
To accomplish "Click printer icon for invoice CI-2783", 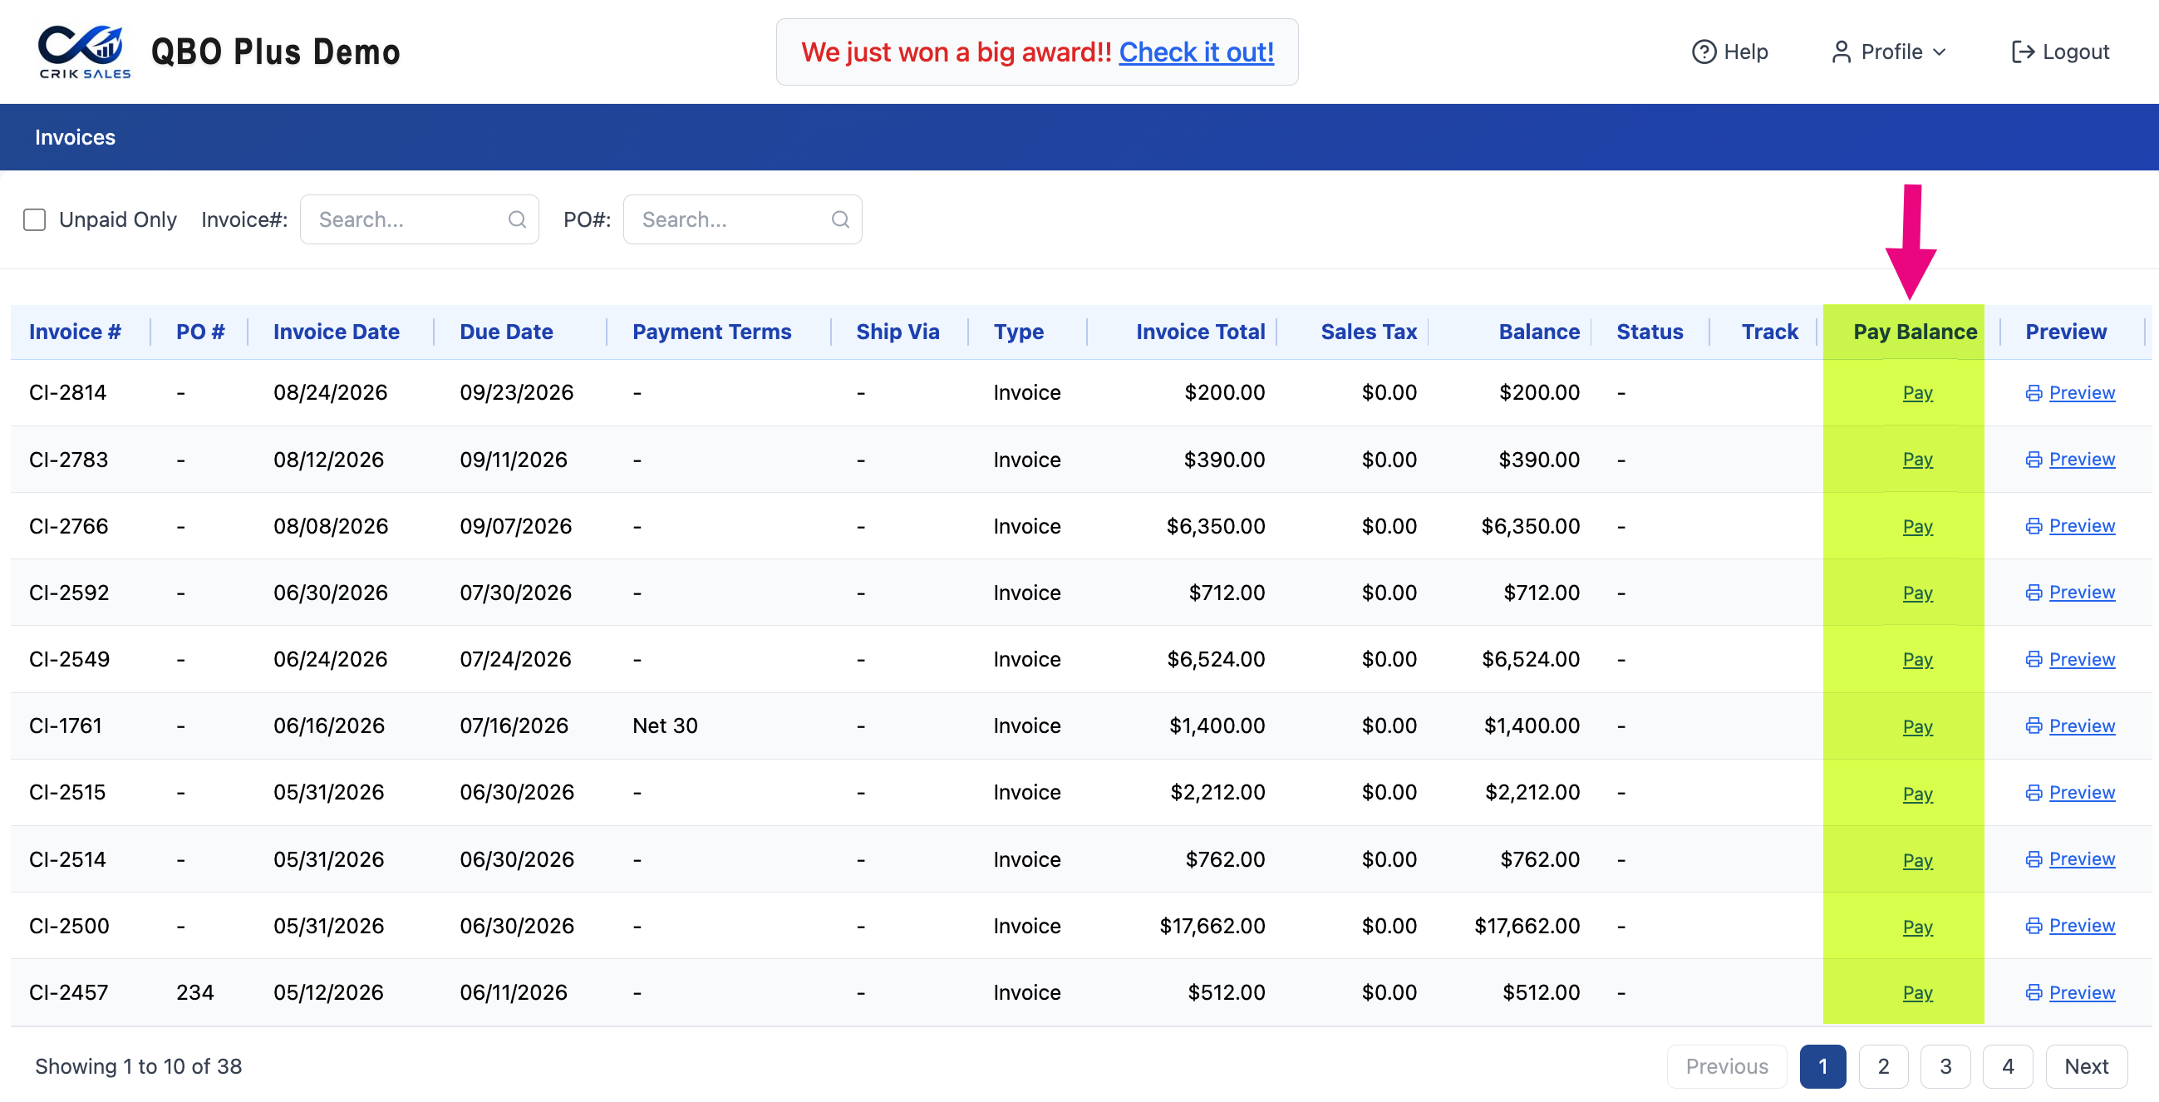I will pos(2034,460).
